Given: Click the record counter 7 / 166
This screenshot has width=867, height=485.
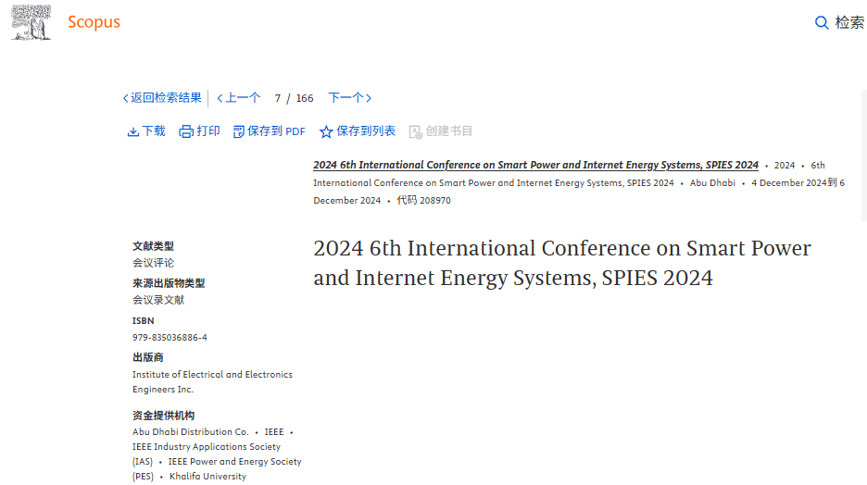Looking at the screenshot, I should [294, 98].
